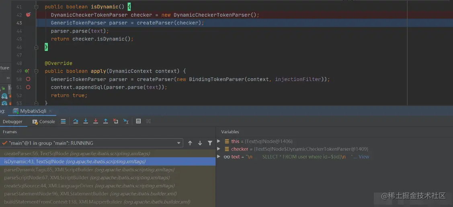Click Show Execution Point lines icon
Image resolution: width=453 pixels, height=207 pixels.
pos(63,122)
